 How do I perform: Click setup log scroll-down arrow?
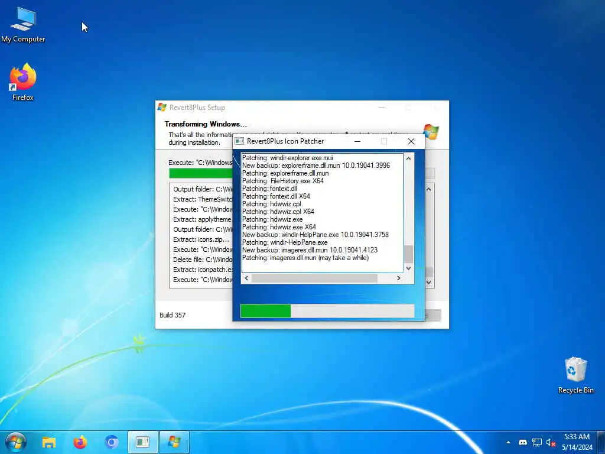pos(429,282)
